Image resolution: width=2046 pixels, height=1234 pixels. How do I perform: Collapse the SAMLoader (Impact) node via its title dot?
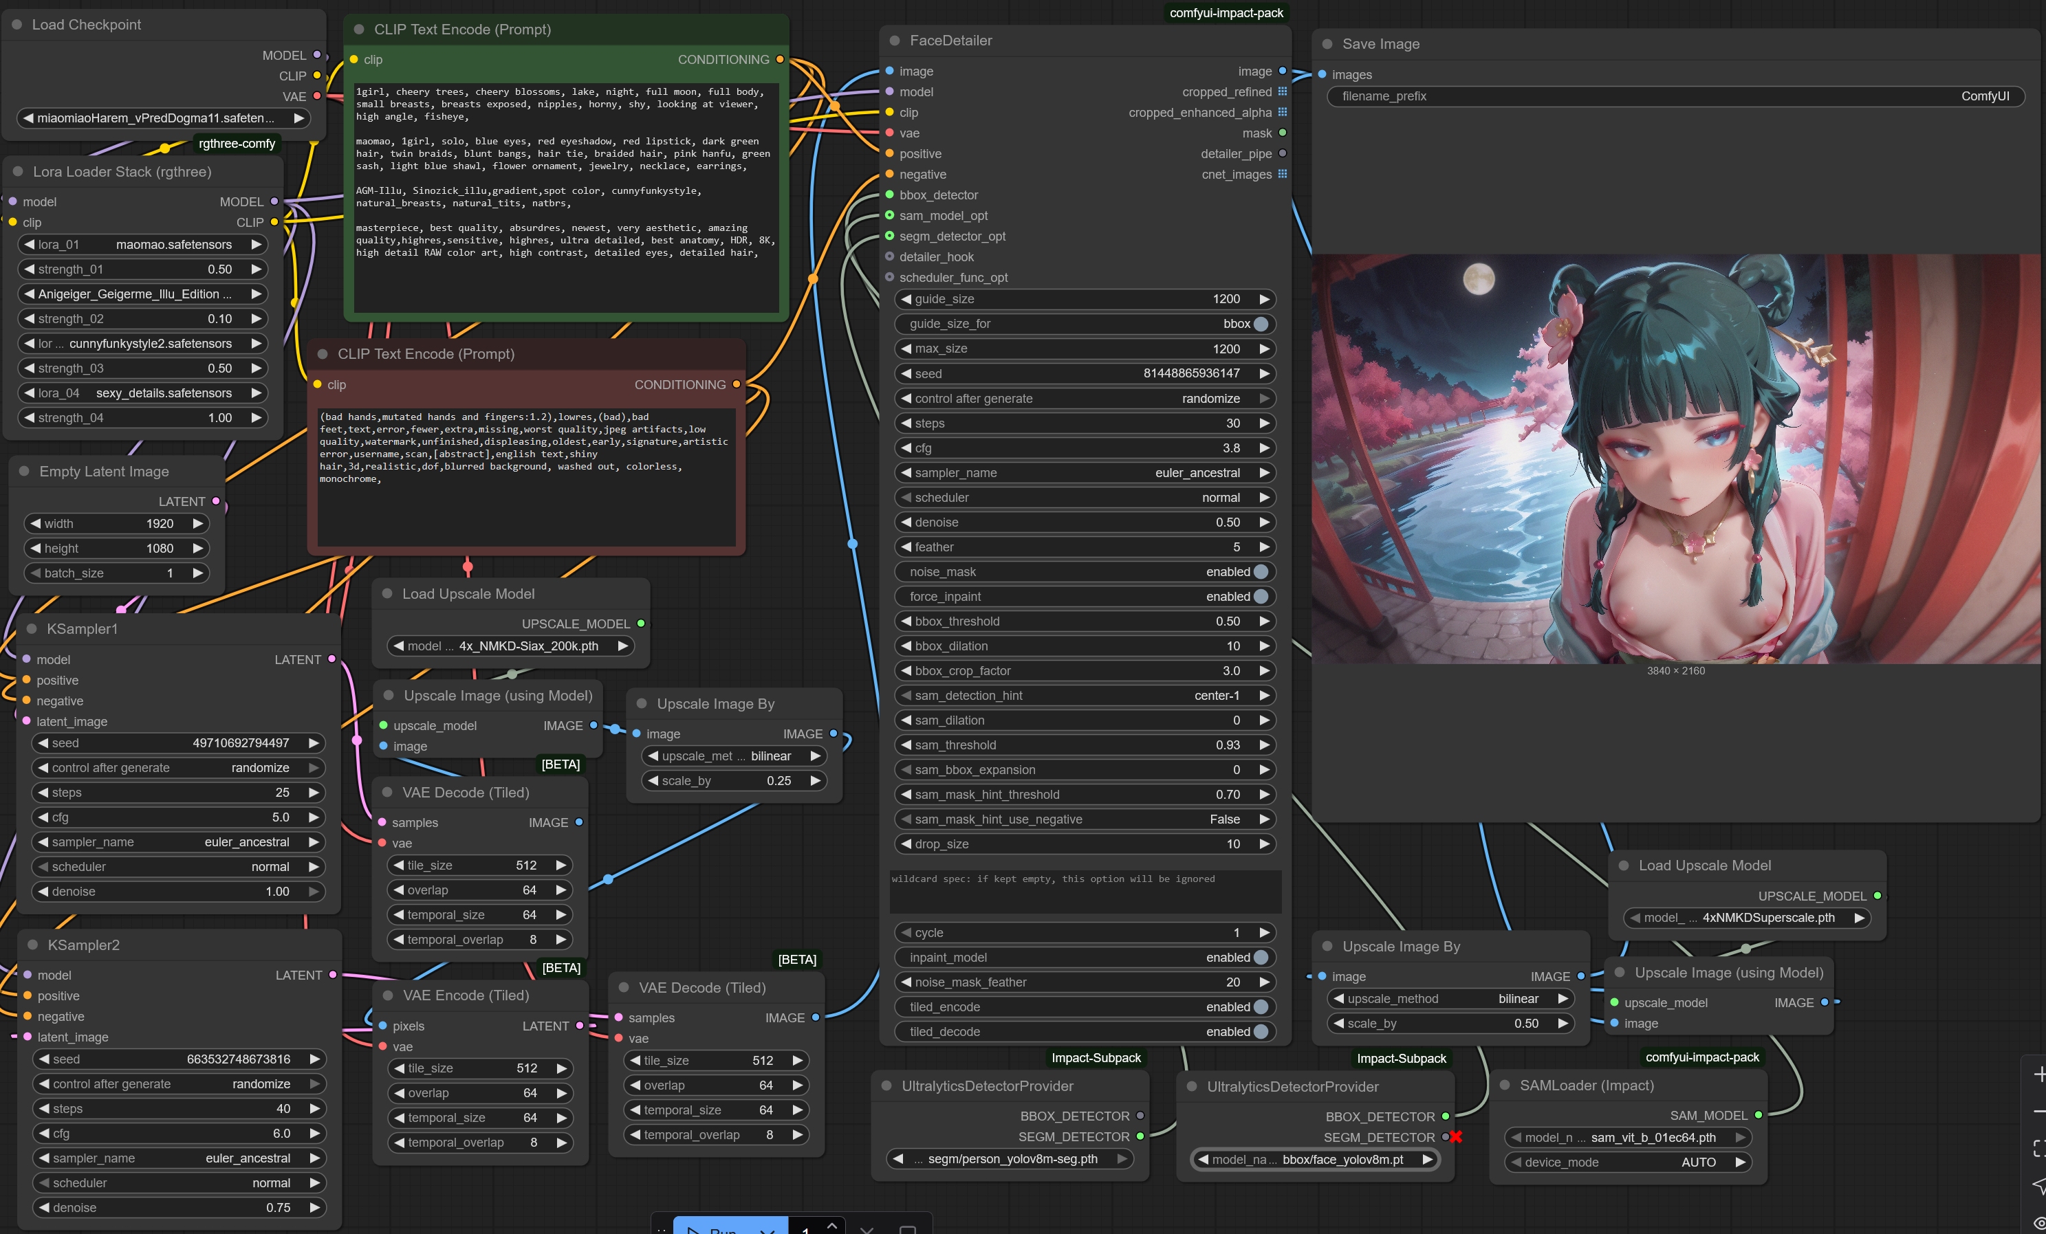(1505, 1086)
